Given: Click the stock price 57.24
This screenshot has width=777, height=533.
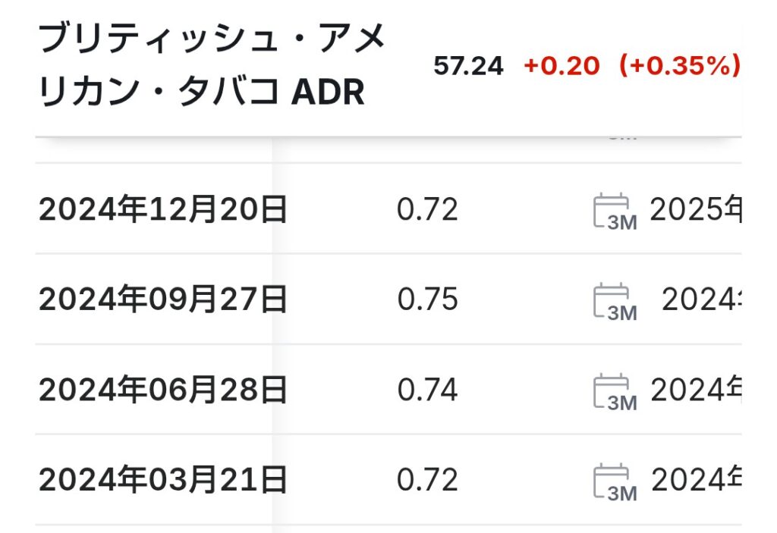Looking at the screenshot, I should 468,66.
